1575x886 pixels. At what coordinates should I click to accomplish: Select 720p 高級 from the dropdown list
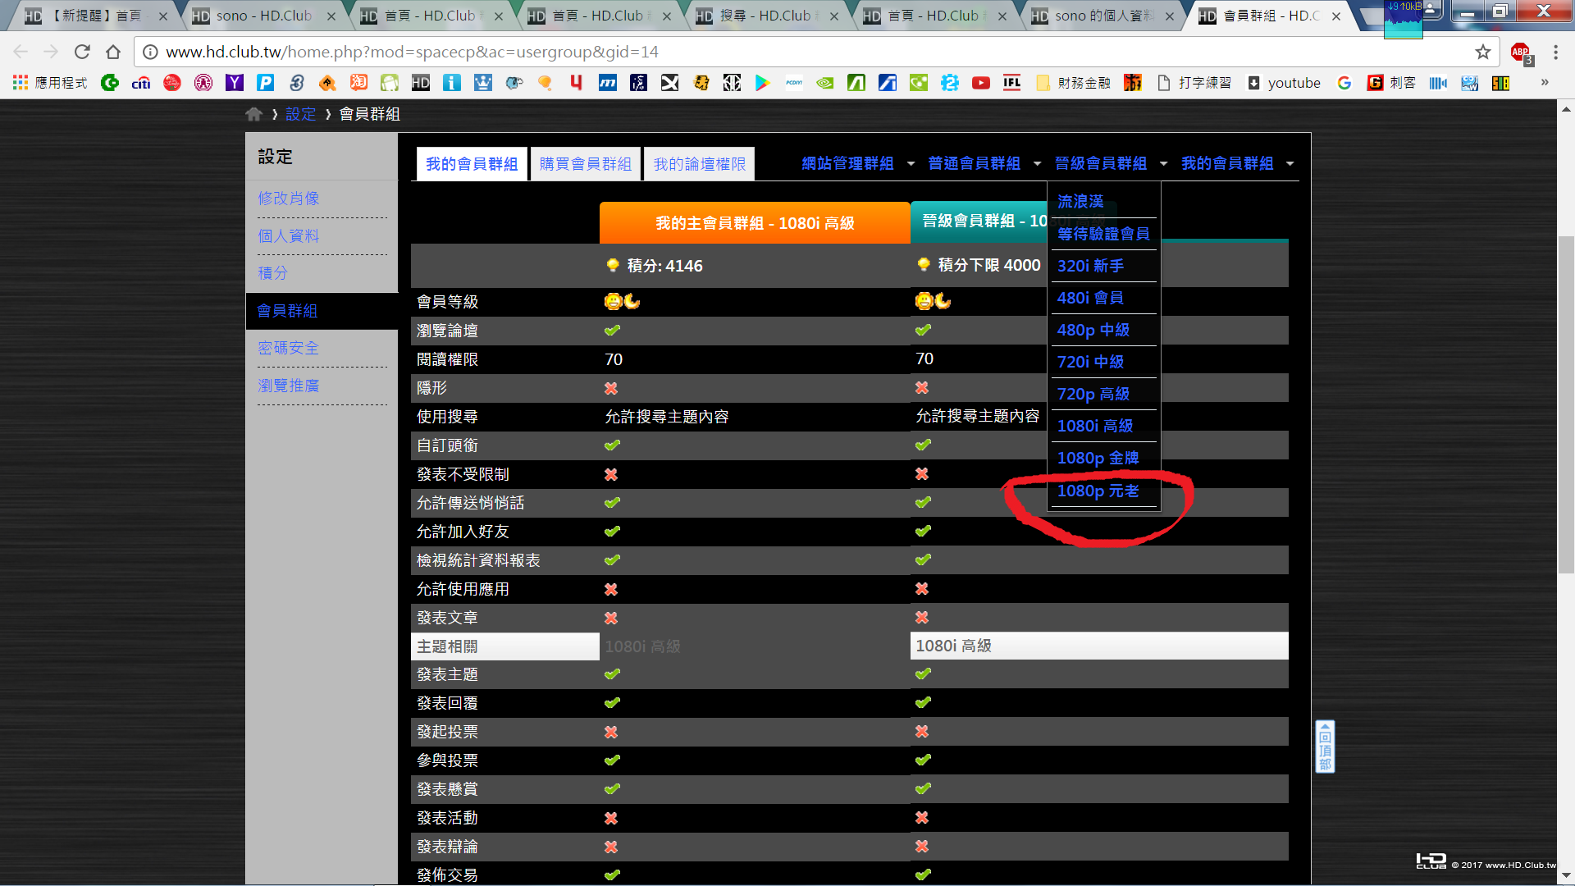point(1093,394)
